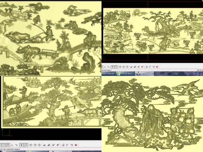Select the perpendicular snap icon in the toolbar above the TRANH TONG HOP tab
The width and height of the screenshot is (203, 152).
click(105, 67)
